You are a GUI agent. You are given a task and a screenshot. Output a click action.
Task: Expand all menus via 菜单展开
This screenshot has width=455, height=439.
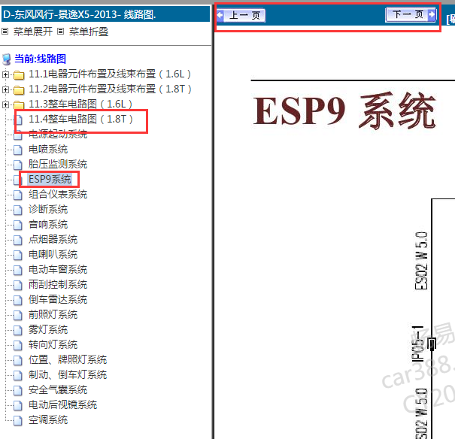[x=33, y=32]
